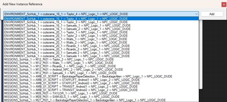The image size is (227, 102).
Task: Choose cutscene_20_1 Taylor_2 entry
Action: 101,35
